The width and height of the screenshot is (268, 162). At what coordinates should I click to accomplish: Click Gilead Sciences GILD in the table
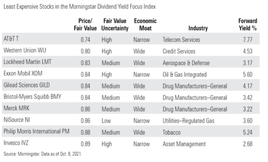[x=26, y=86]
